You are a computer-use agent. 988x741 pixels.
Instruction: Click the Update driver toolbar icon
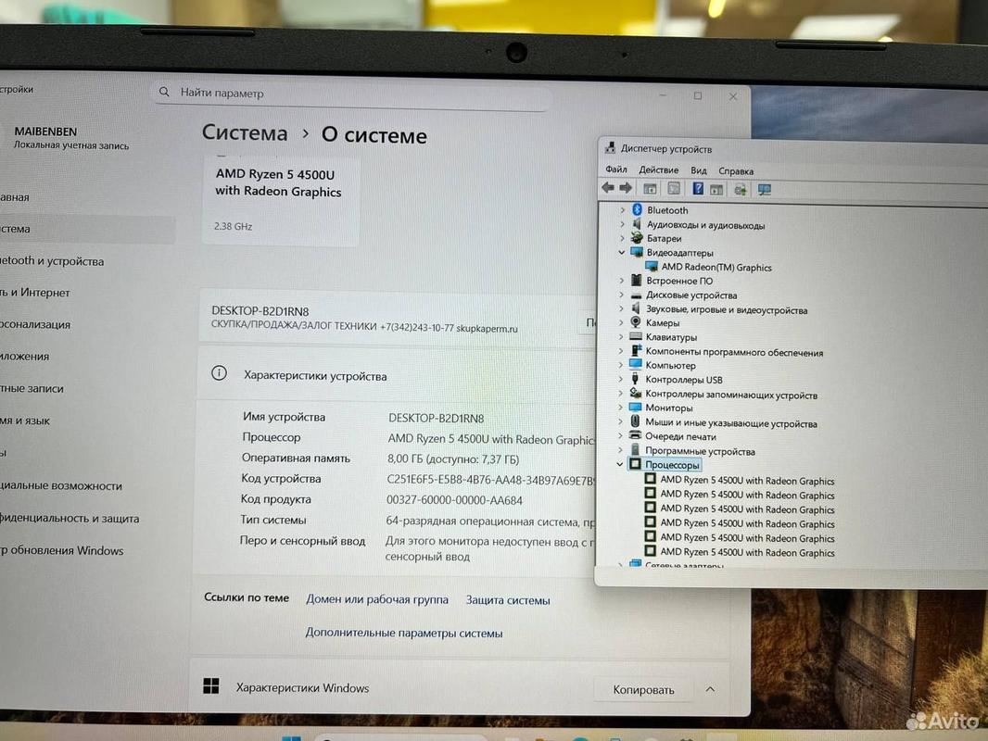click(x=740, y=189)
